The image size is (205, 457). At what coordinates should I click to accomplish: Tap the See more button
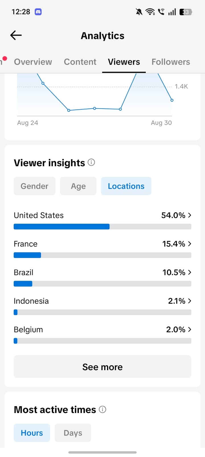[102, 366]
